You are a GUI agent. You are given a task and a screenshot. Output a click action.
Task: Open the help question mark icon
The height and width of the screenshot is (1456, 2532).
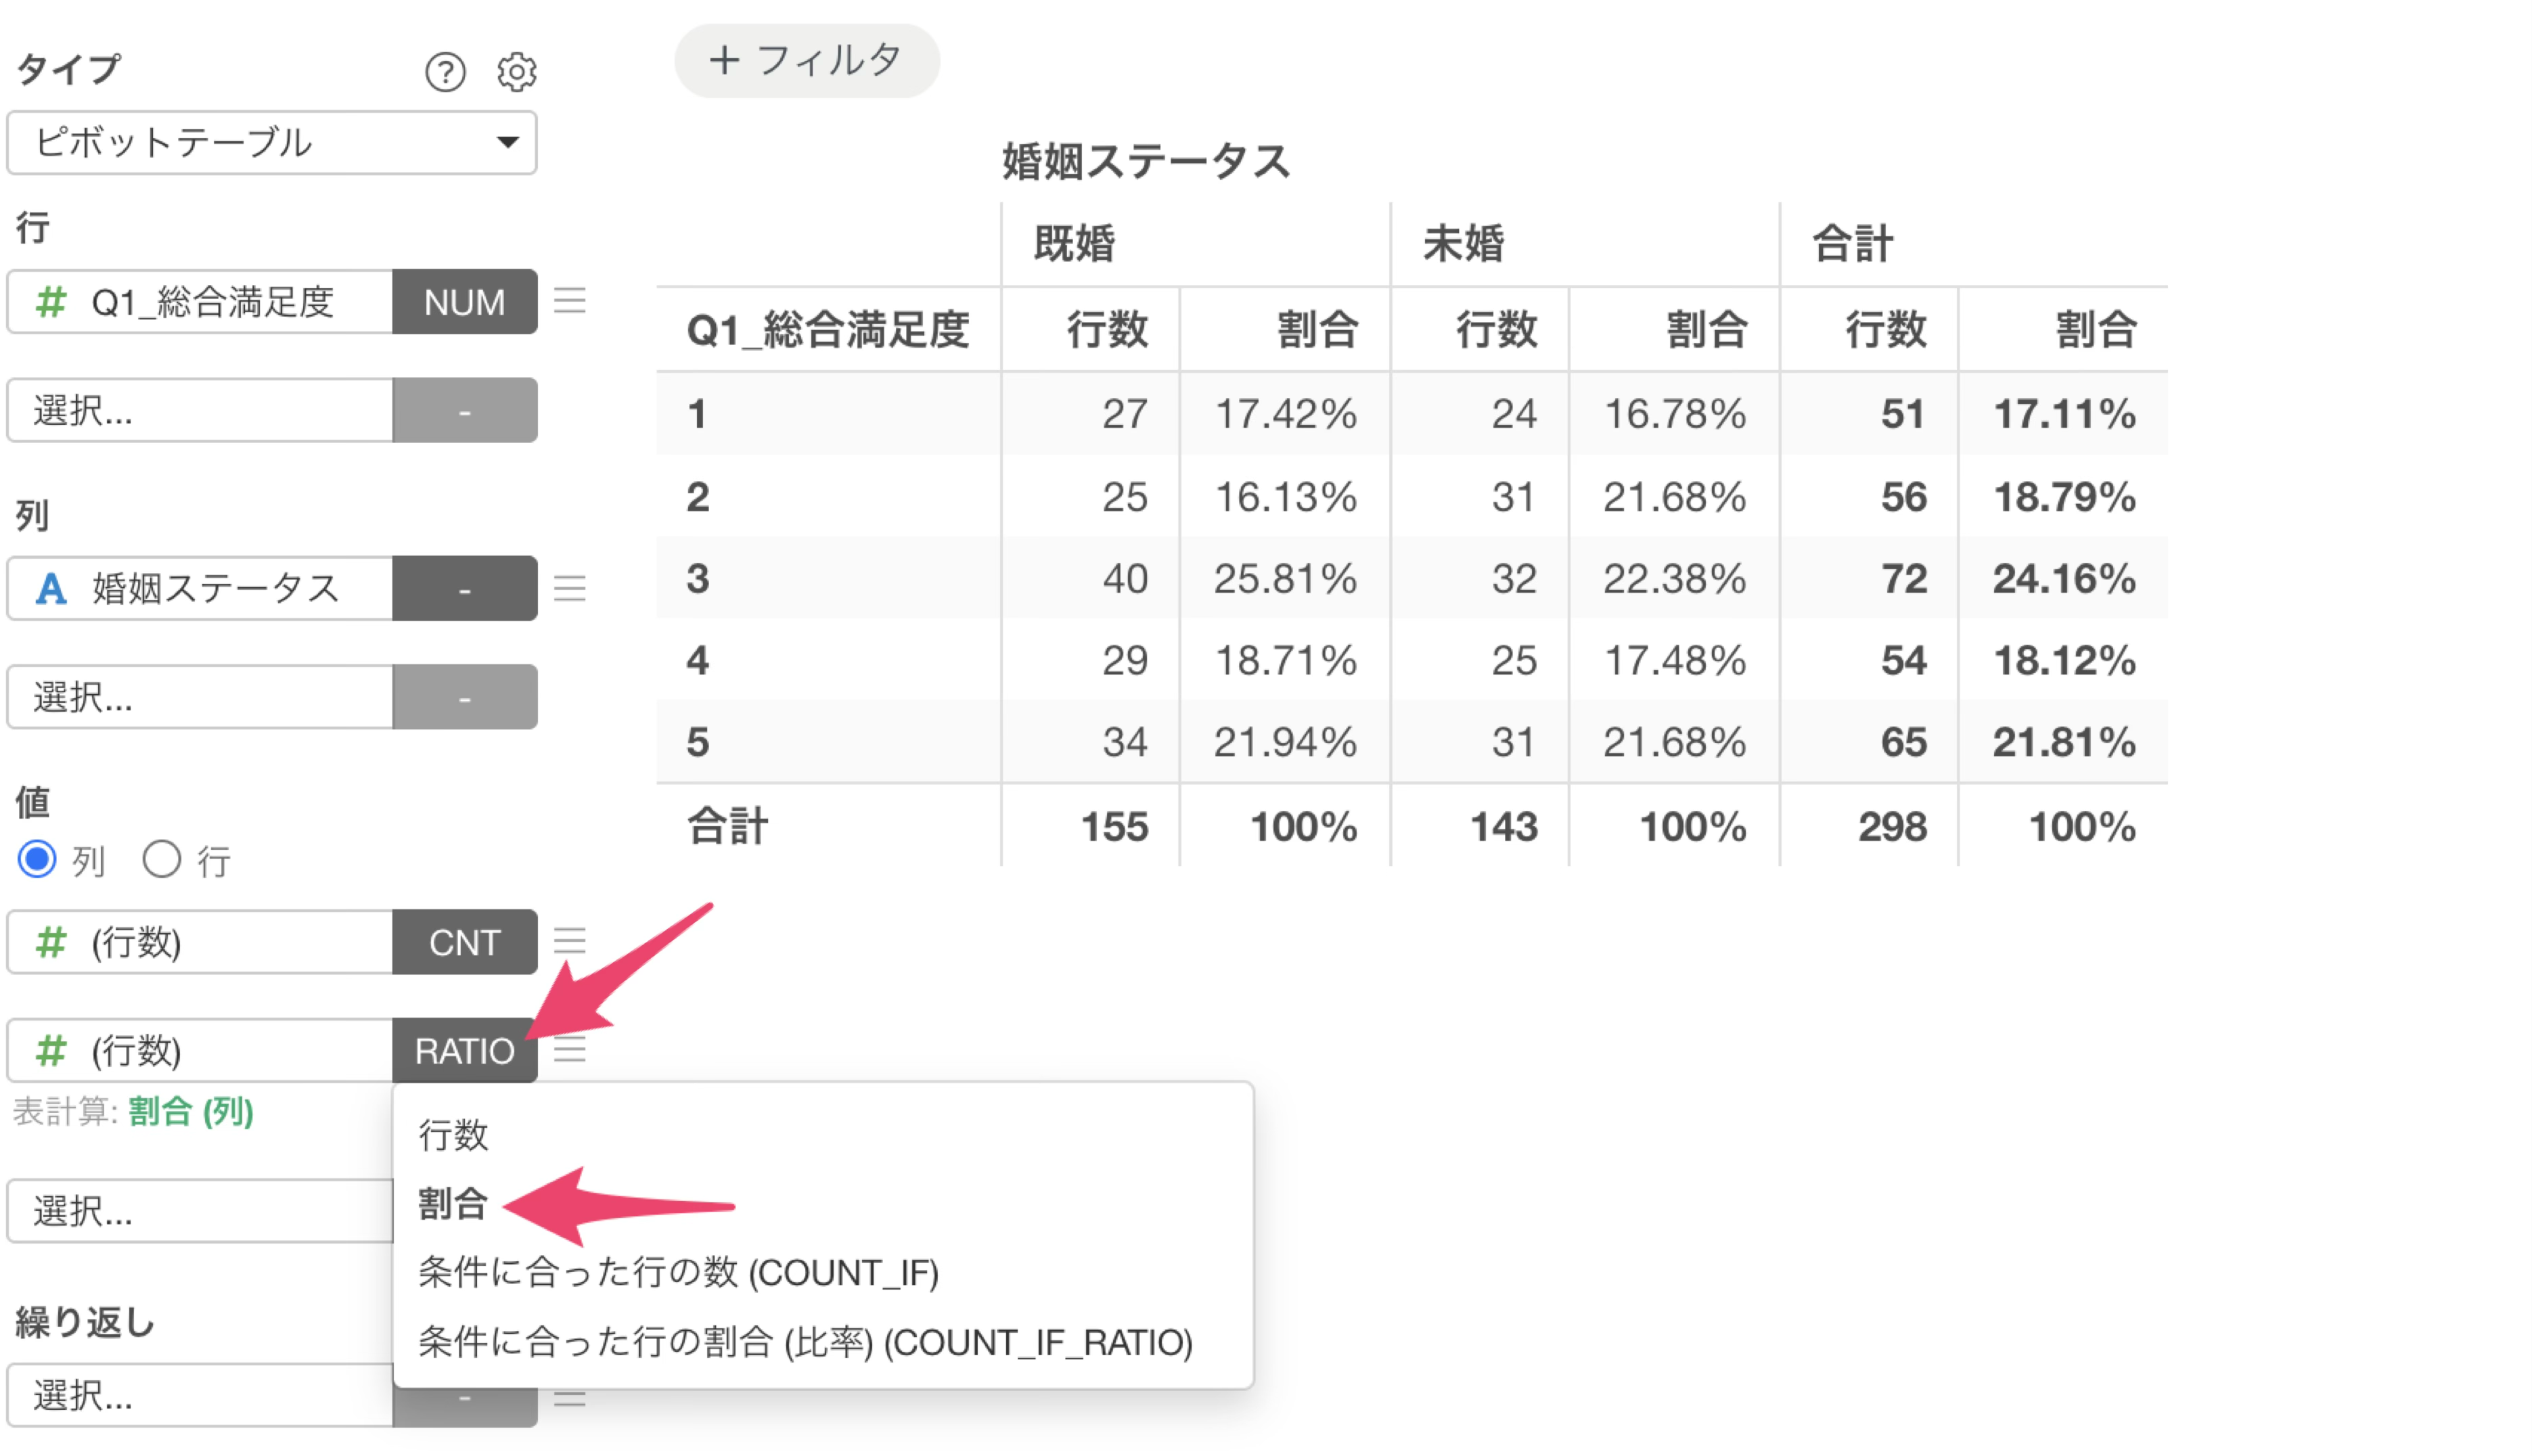pyautogui.click(x=445, y=72)
